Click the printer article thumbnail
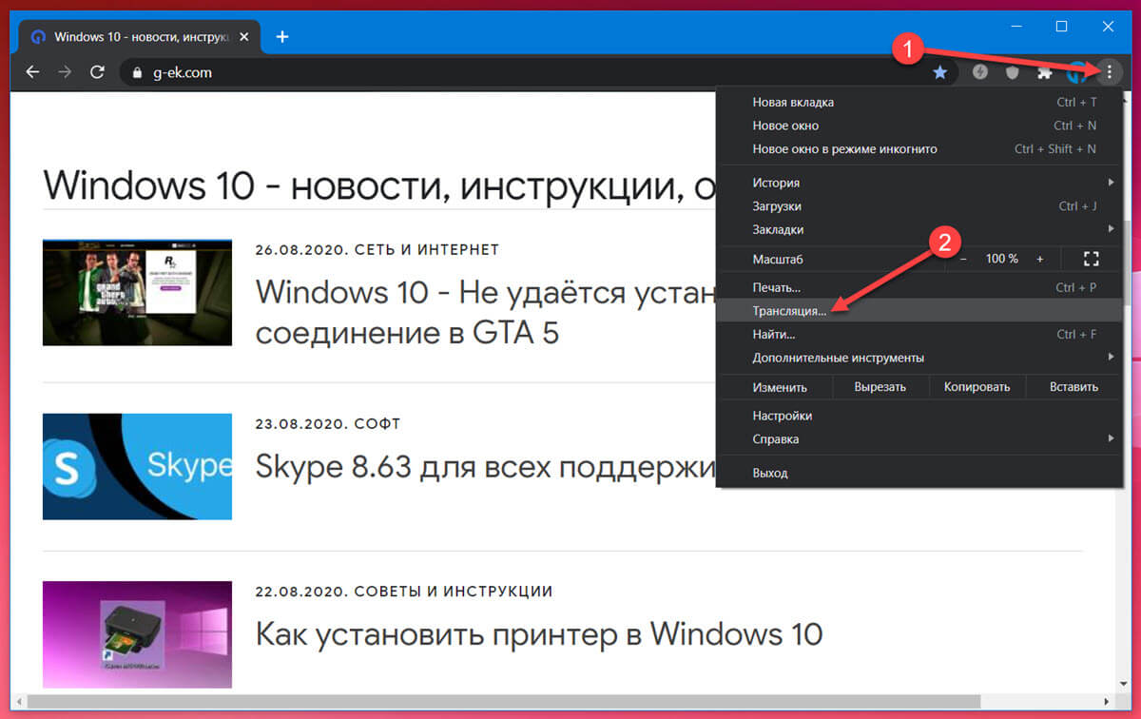1141x719 pixels. click(137, 634)
